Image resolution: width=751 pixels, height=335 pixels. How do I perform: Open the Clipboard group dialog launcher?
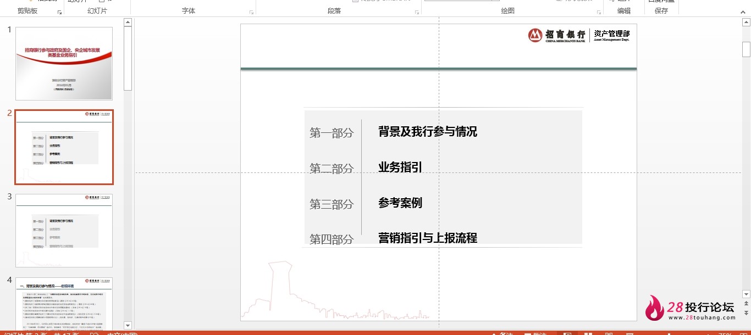59,12
